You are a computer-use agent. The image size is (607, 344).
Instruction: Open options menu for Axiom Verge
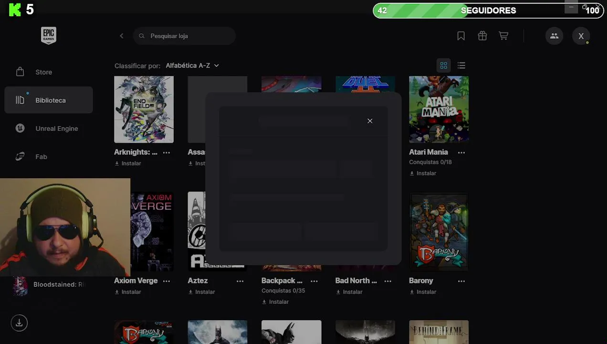(166, 281)
